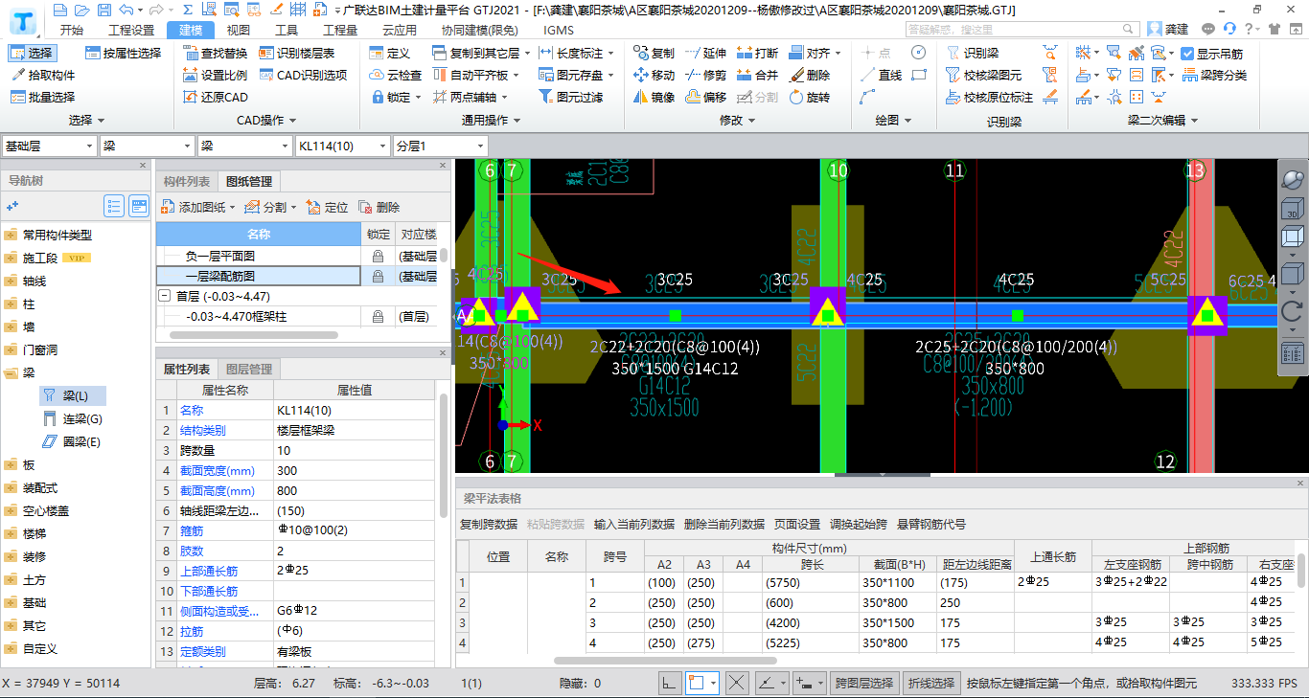This screenshot has width=1309, height=698.
Task: Toggle the 显示吊筋 checkbox
Action: [1188, 54]
